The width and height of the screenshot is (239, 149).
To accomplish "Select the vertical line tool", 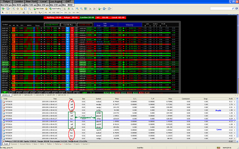I will click(x=11, y=13).
